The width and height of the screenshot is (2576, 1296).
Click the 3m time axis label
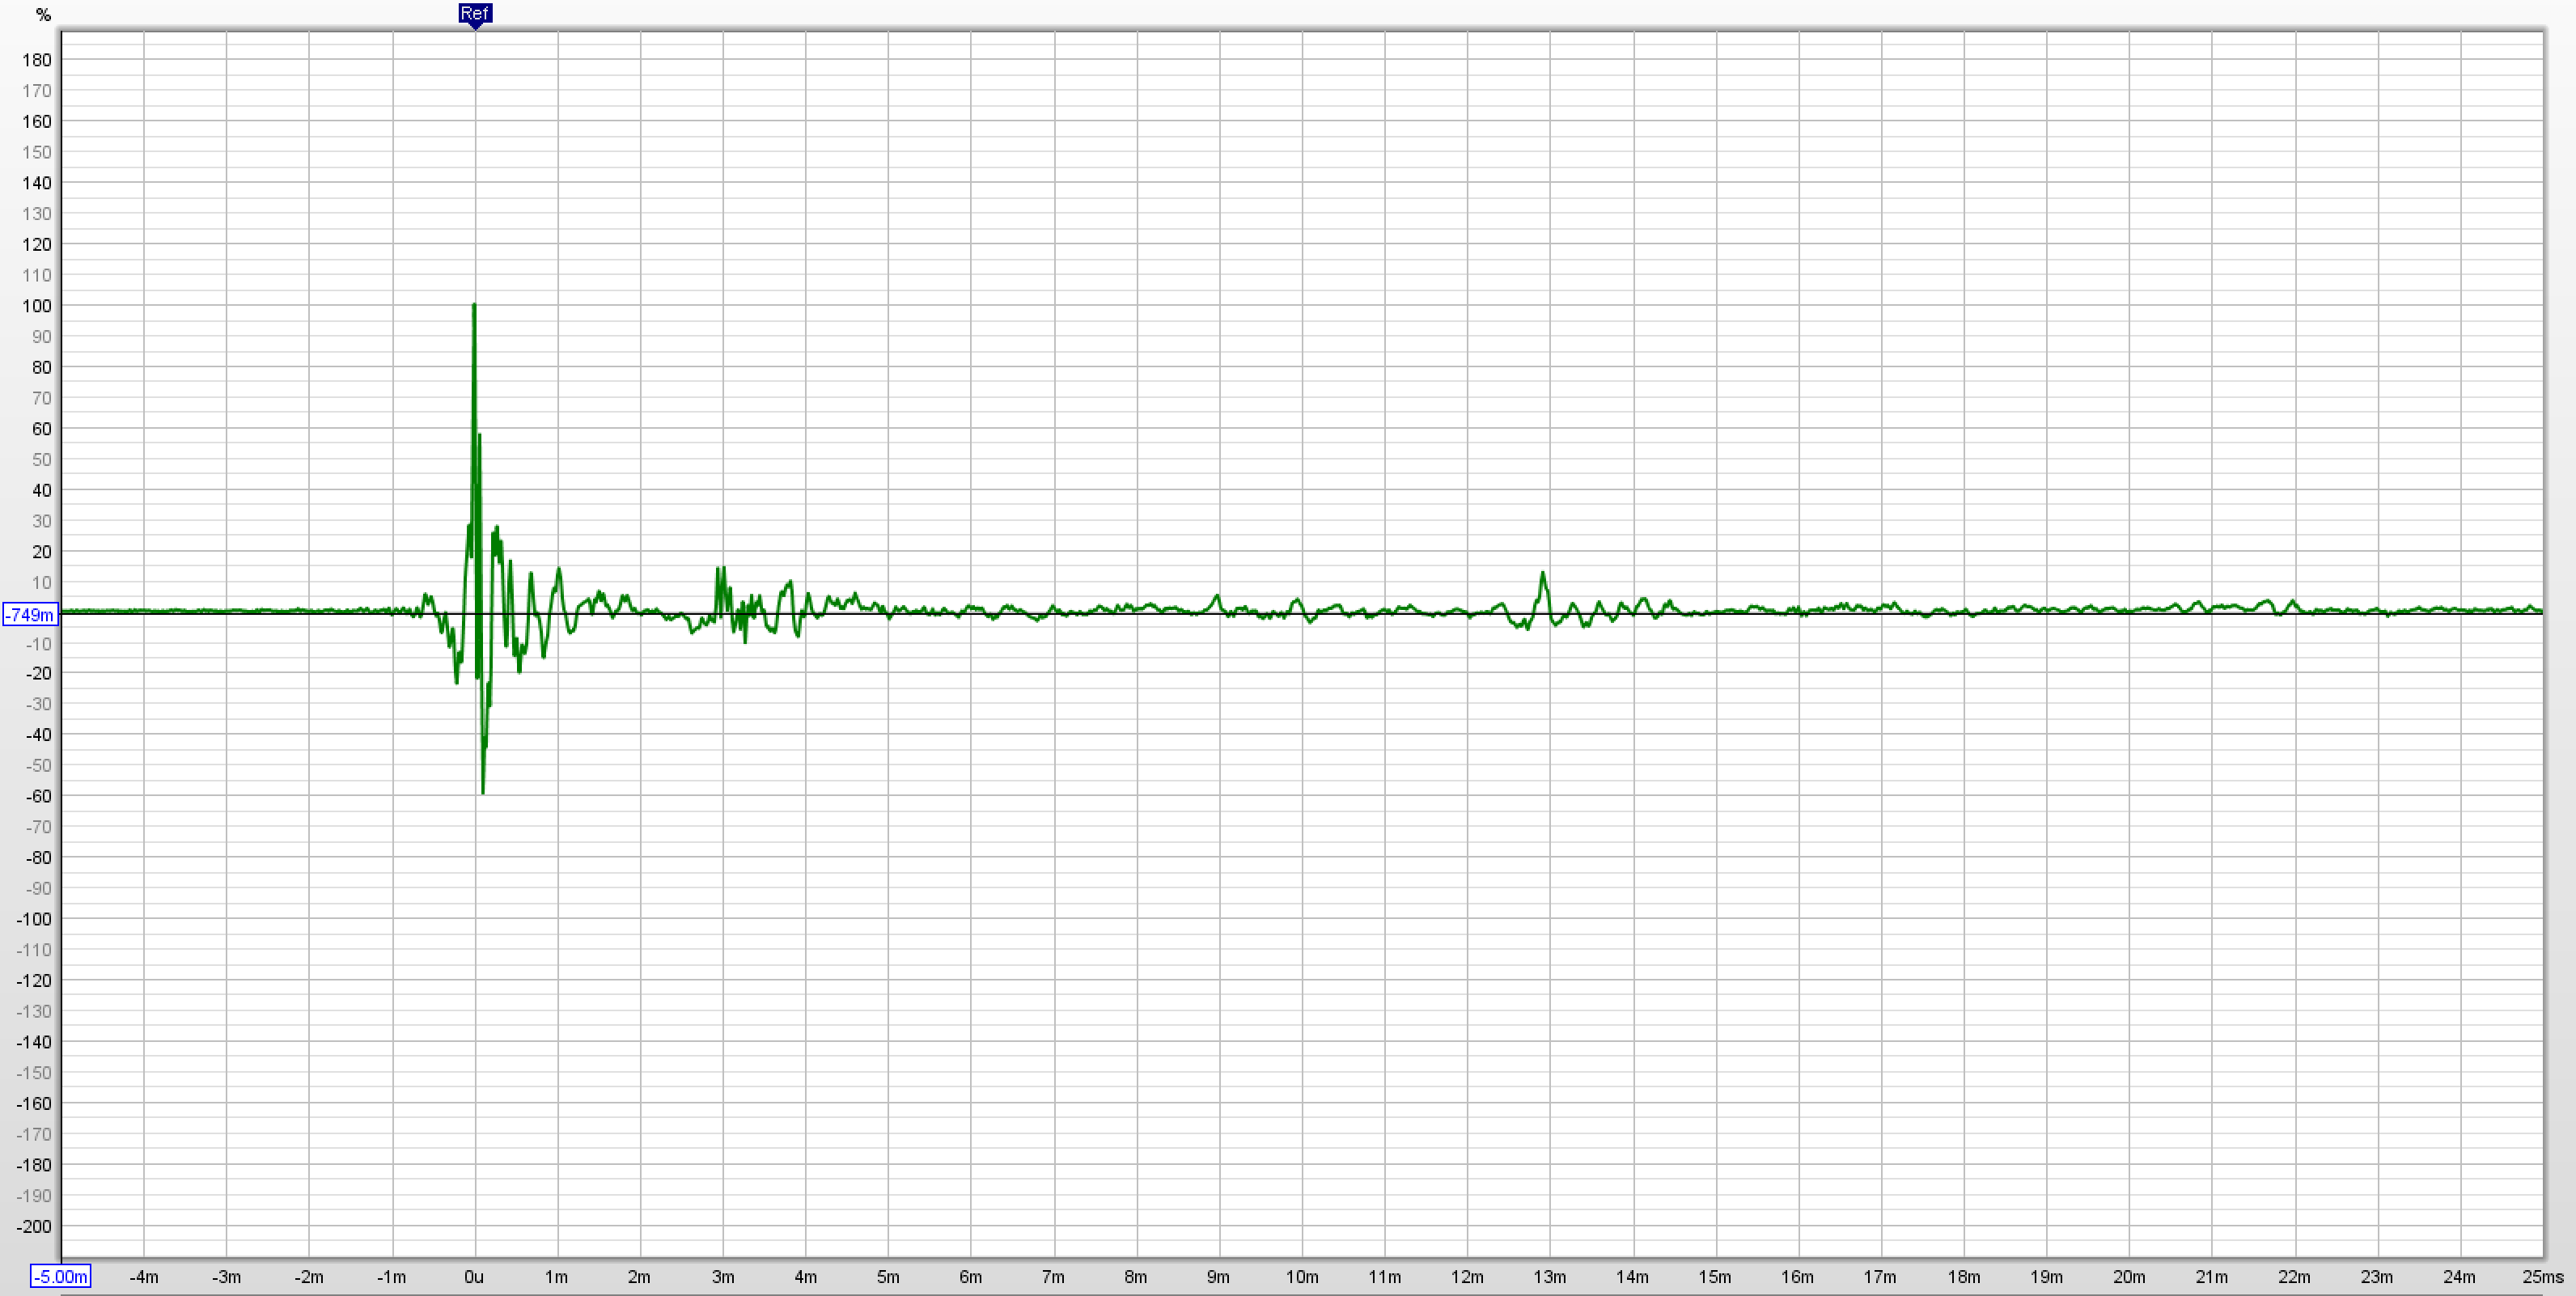[x=722, y=1276]
